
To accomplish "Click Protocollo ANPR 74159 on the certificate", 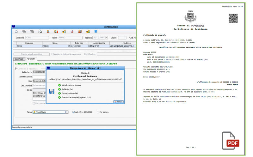I will pos(232,7).
